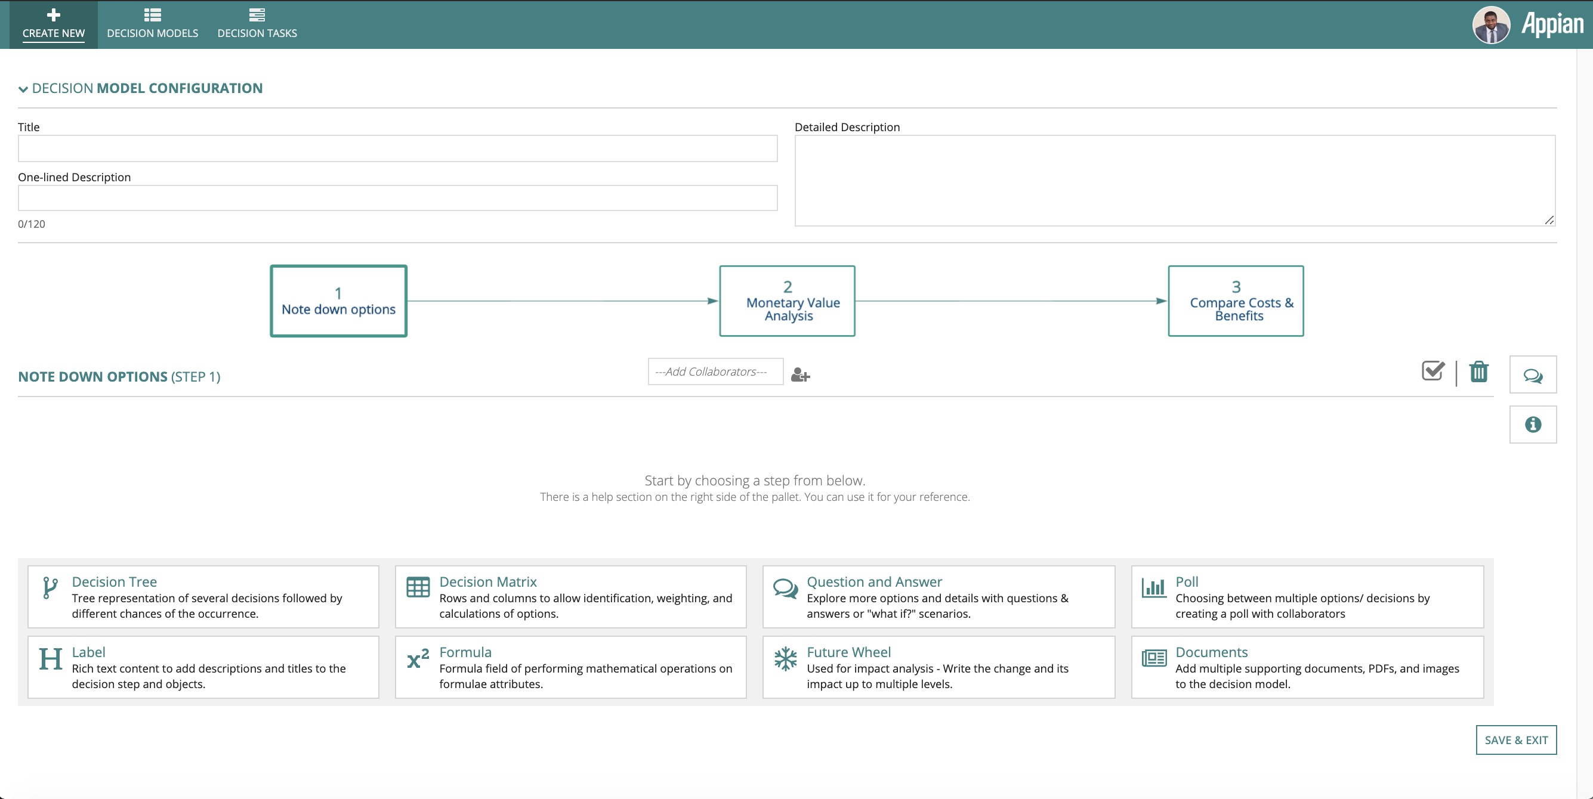Click the user profile avatar photo
The width and height of the screenshot is (1593, 799).
pyautogui.click(x=1490, y=24)
